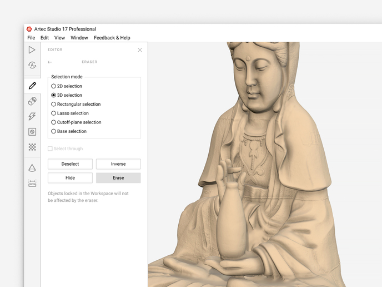Click the Inverse button
This screenshot has height=287, width=382.
click(x=118, y=164)
